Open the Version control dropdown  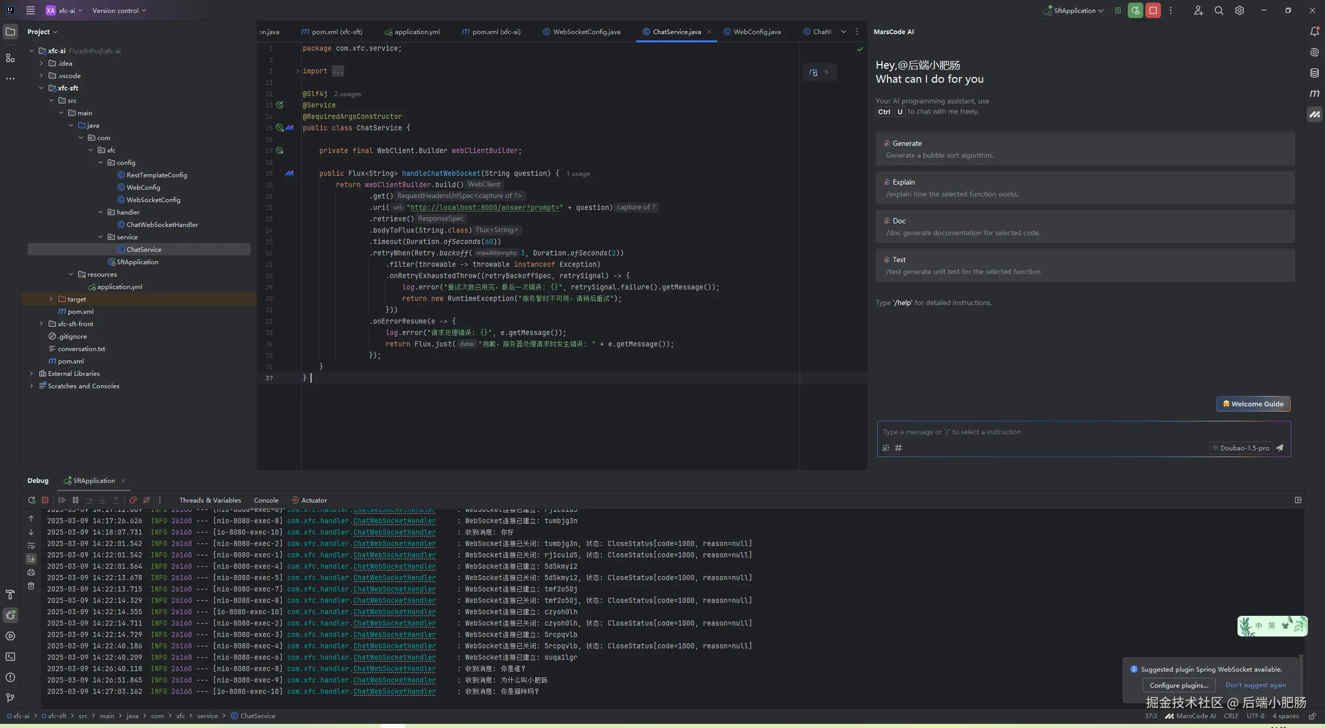119,10
